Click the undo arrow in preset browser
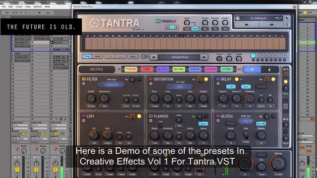 point(277,18)
